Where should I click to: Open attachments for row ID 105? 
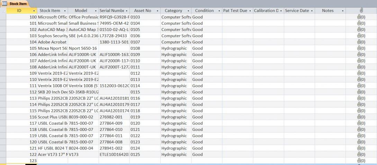pyautogui.click(x=361, y=48)
